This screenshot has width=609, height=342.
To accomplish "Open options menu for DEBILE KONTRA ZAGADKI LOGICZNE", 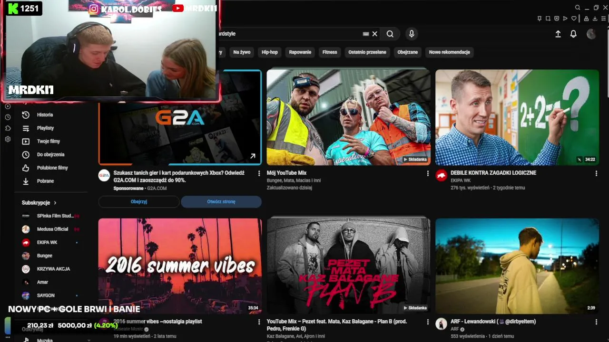I will (x=596, y=173).
